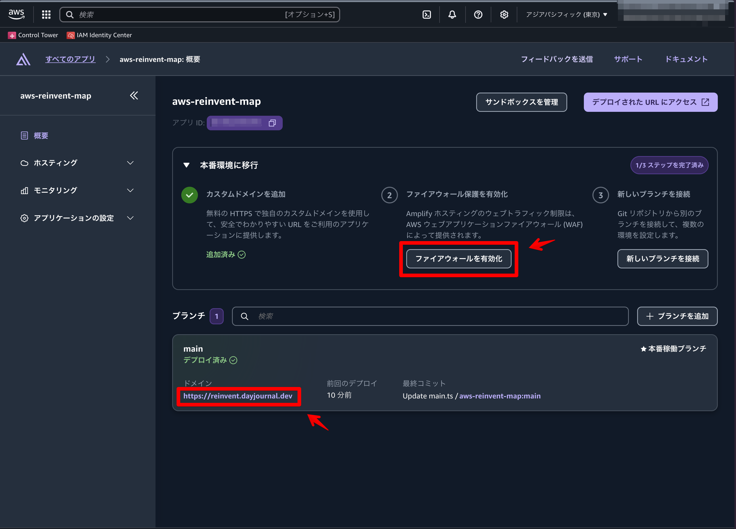Viewport: 736px width, 529px height.
Task: Open the notifications bell
Action: [x=452, y=15]
